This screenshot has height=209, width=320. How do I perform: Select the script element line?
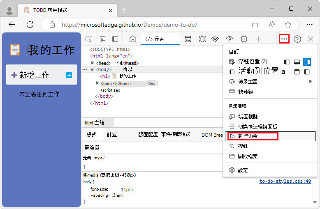(110, 90)
